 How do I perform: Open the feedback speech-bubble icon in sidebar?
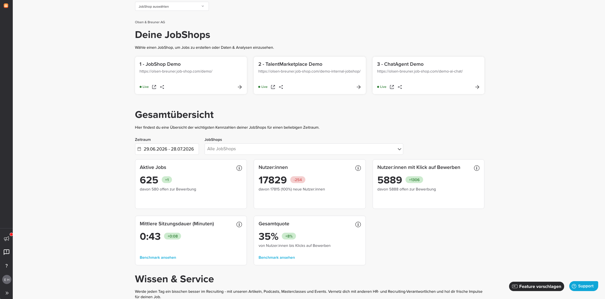[x=7, y=252]
